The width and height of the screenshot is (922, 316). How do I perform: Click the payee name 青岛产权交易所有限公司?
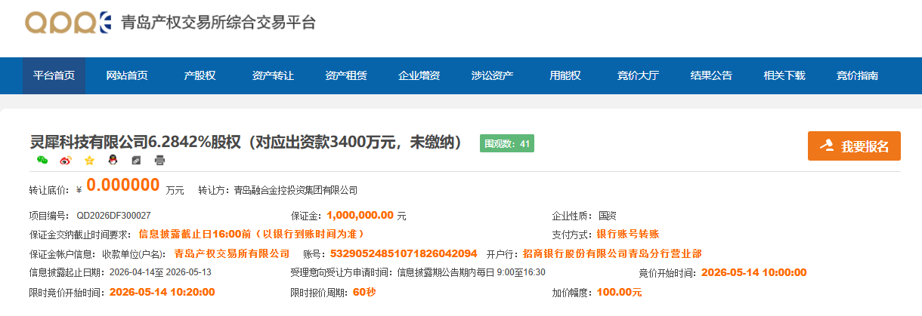(x=232, y=253)
